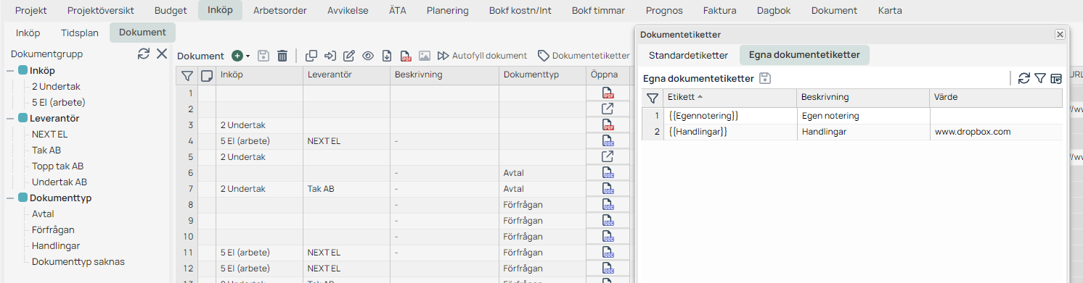Click the Dokumentetiketter toolbar button
1083x283 pixels.
[584, 56]
